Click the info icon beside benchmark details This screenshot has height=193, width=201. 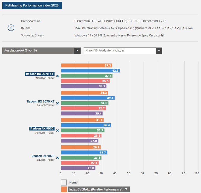point(11,28)
